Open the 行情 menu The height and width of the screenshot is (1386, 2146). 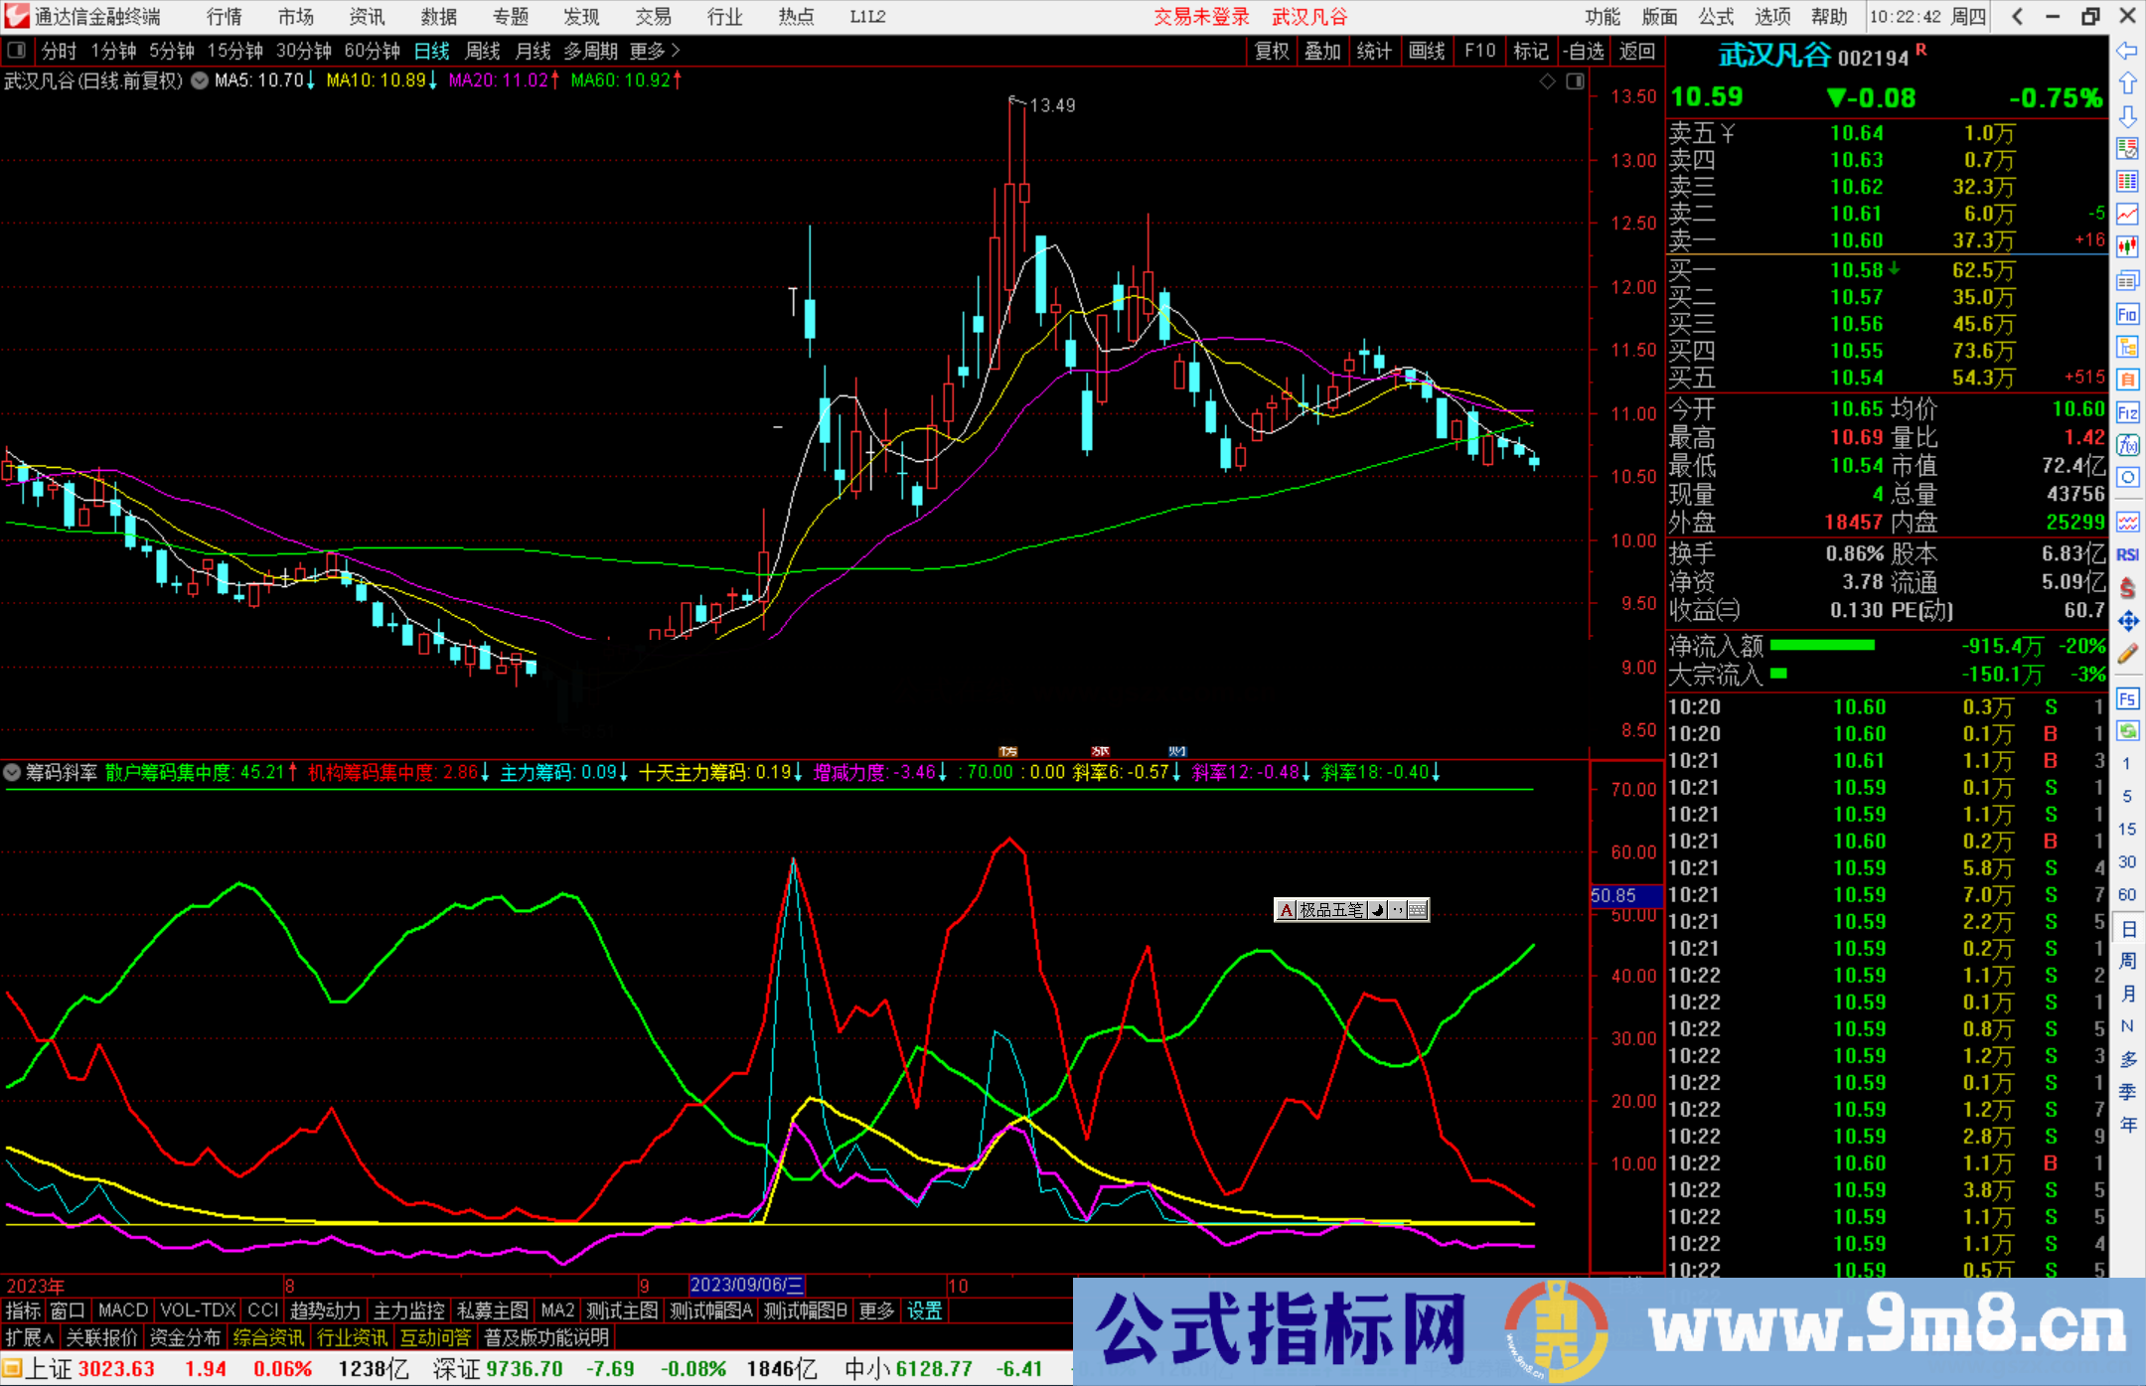pyautogui.click(x=225, y=17)
